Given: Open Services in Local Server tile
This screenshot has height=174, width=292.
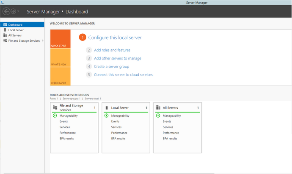Looking at the screenshot, I should pos(116,127).
